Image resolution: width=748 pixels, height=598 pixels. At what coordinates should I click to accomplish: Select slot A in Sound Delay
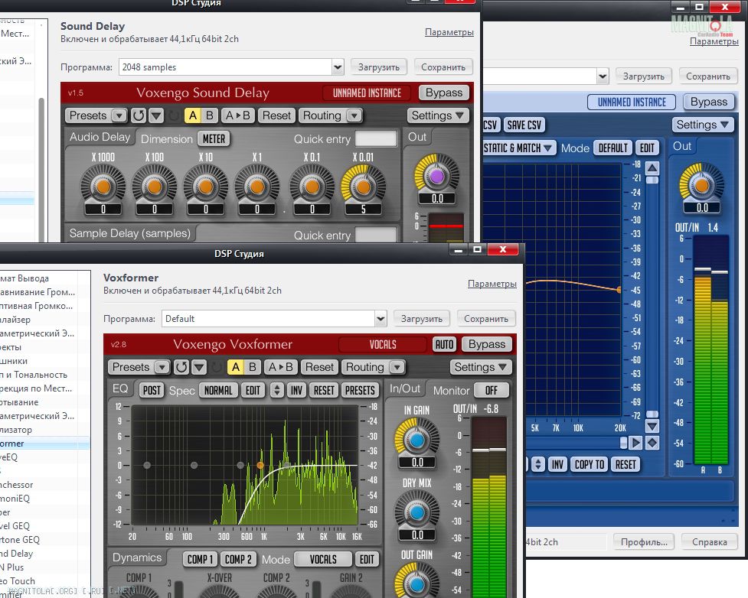[193, 115]
